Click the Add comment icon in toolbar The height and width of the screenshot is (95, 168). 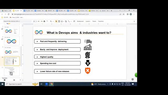point(74,21)
